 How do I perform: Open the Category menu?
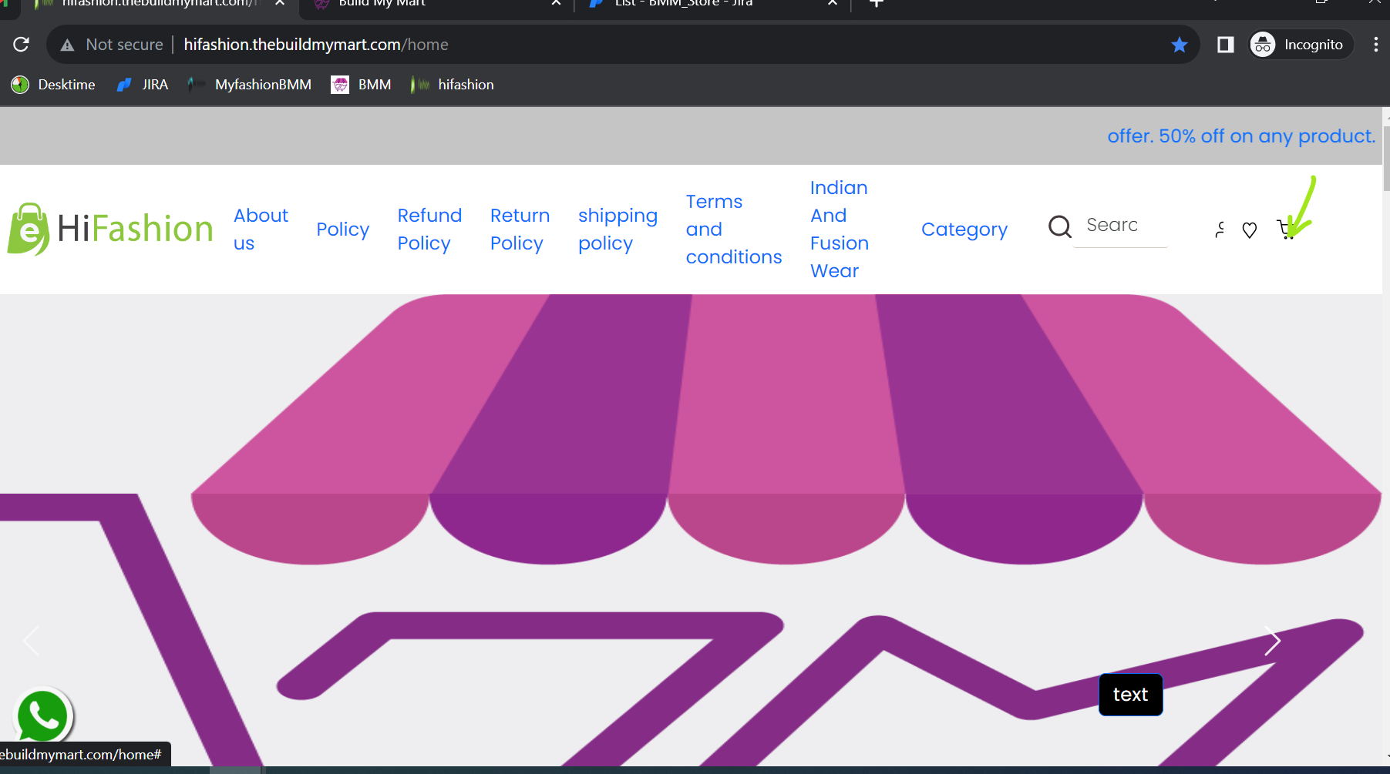click(x=964, y=230)
